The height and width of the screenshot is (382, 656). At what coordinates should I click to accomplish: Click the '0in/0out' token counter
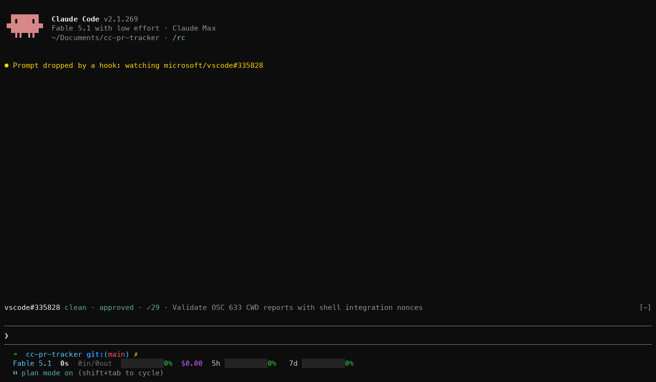pos(95,363)
